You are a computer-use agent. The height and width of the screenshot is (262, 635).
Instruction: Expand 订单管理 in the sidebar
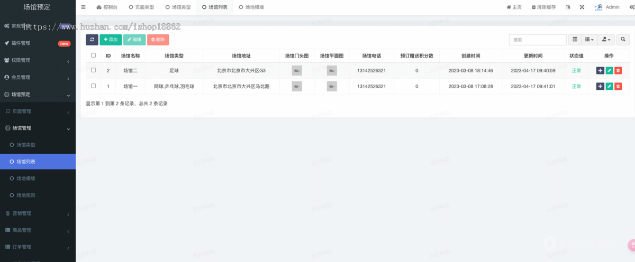click(38, 247)
